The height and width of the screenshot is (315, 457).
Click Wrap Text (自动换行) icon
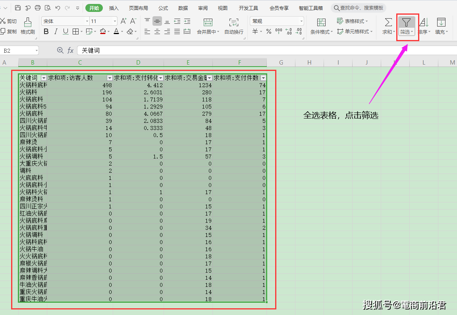point(234,22)
